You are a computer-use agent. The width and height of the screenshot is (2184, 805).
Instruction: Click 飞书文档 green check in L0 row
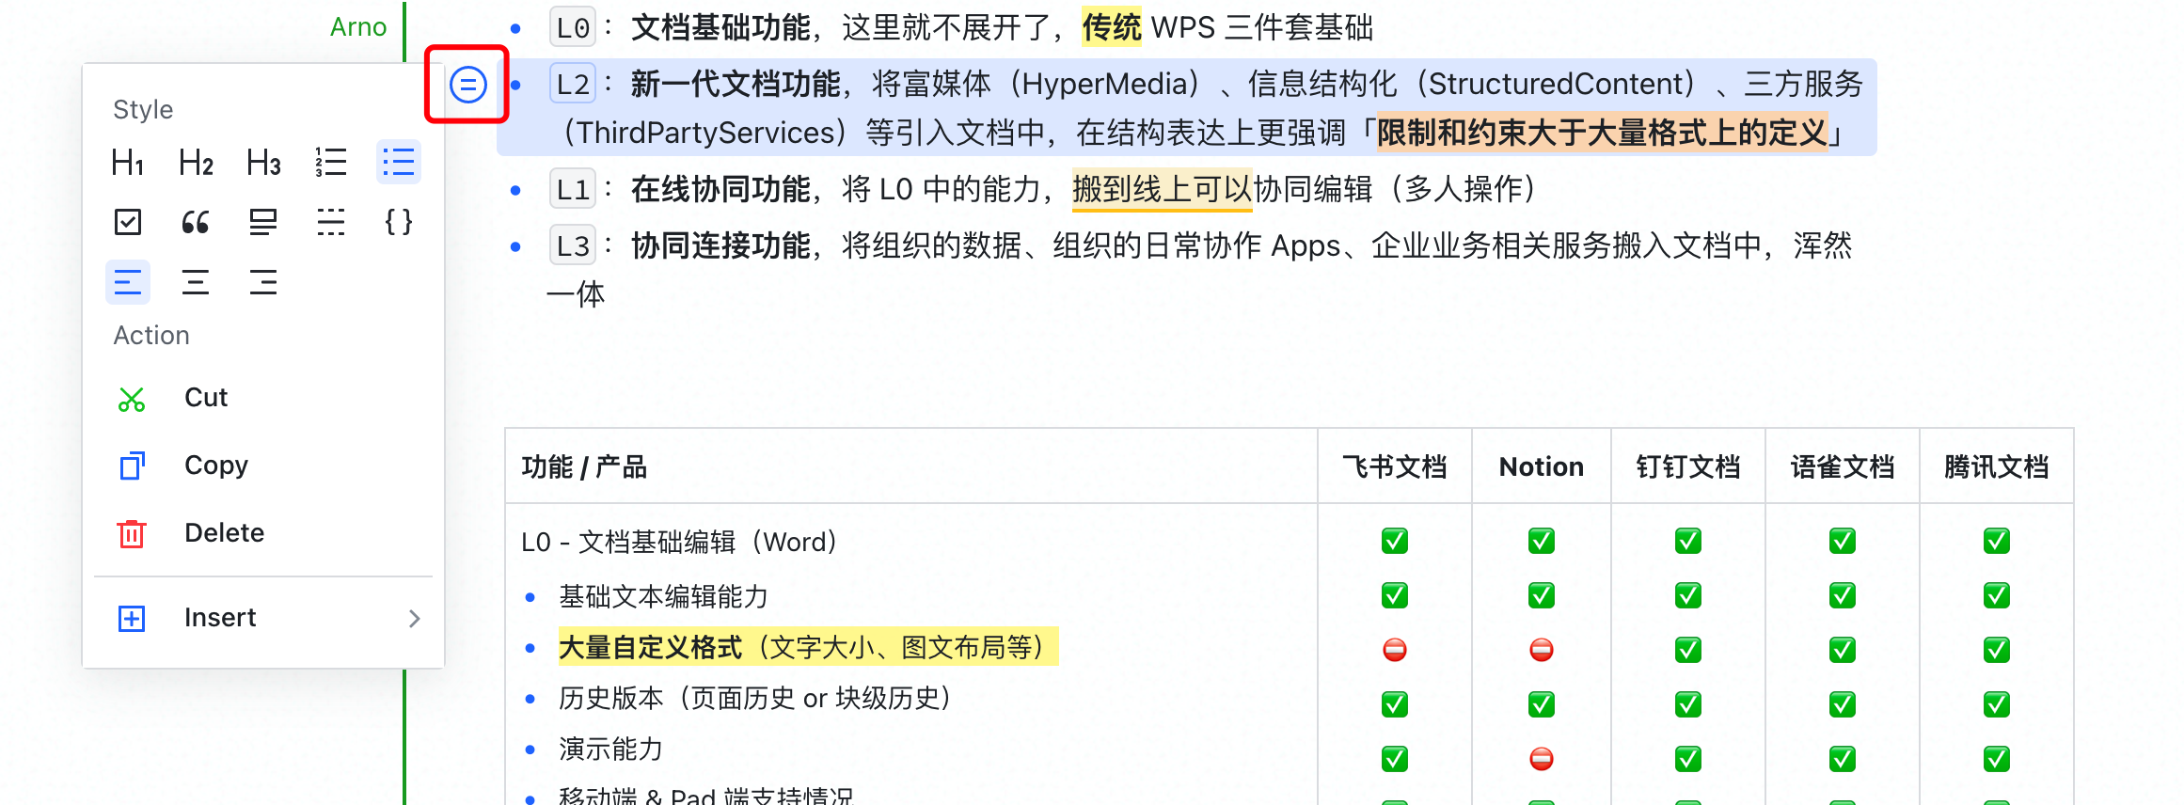click(1395, 541)
